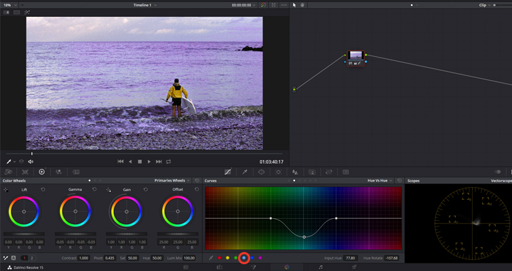Viewport: 512px width, 271px height.
Task: Open the 18% viewer zoom dropdown
Action: [9, 5]
